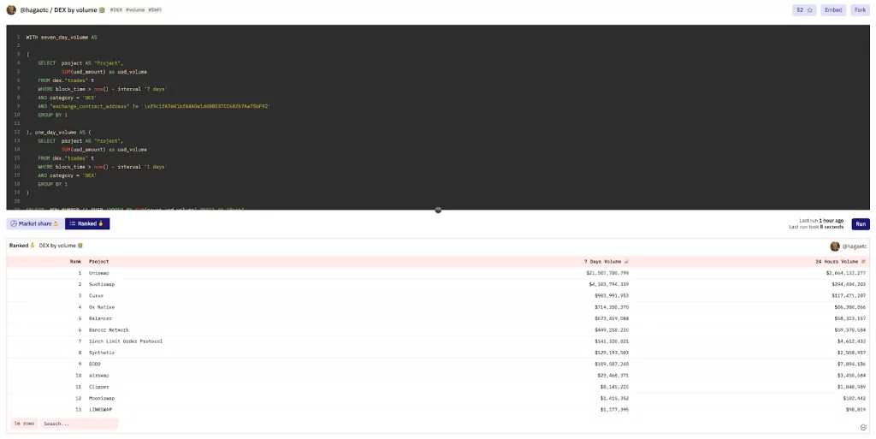The width and height of the screenshot is (876, 439).
Task: Click the author avatar beside @hagaetc in results
Action: click(835, 246)
